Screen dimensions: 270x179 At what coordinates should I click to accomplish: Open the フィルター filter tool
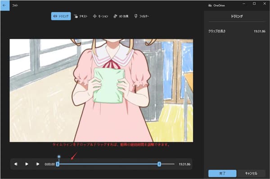142,16
